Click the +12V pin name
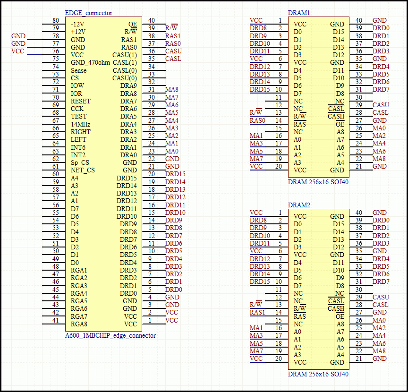Screen dimensions: 408x392 [x=78, y=32]
